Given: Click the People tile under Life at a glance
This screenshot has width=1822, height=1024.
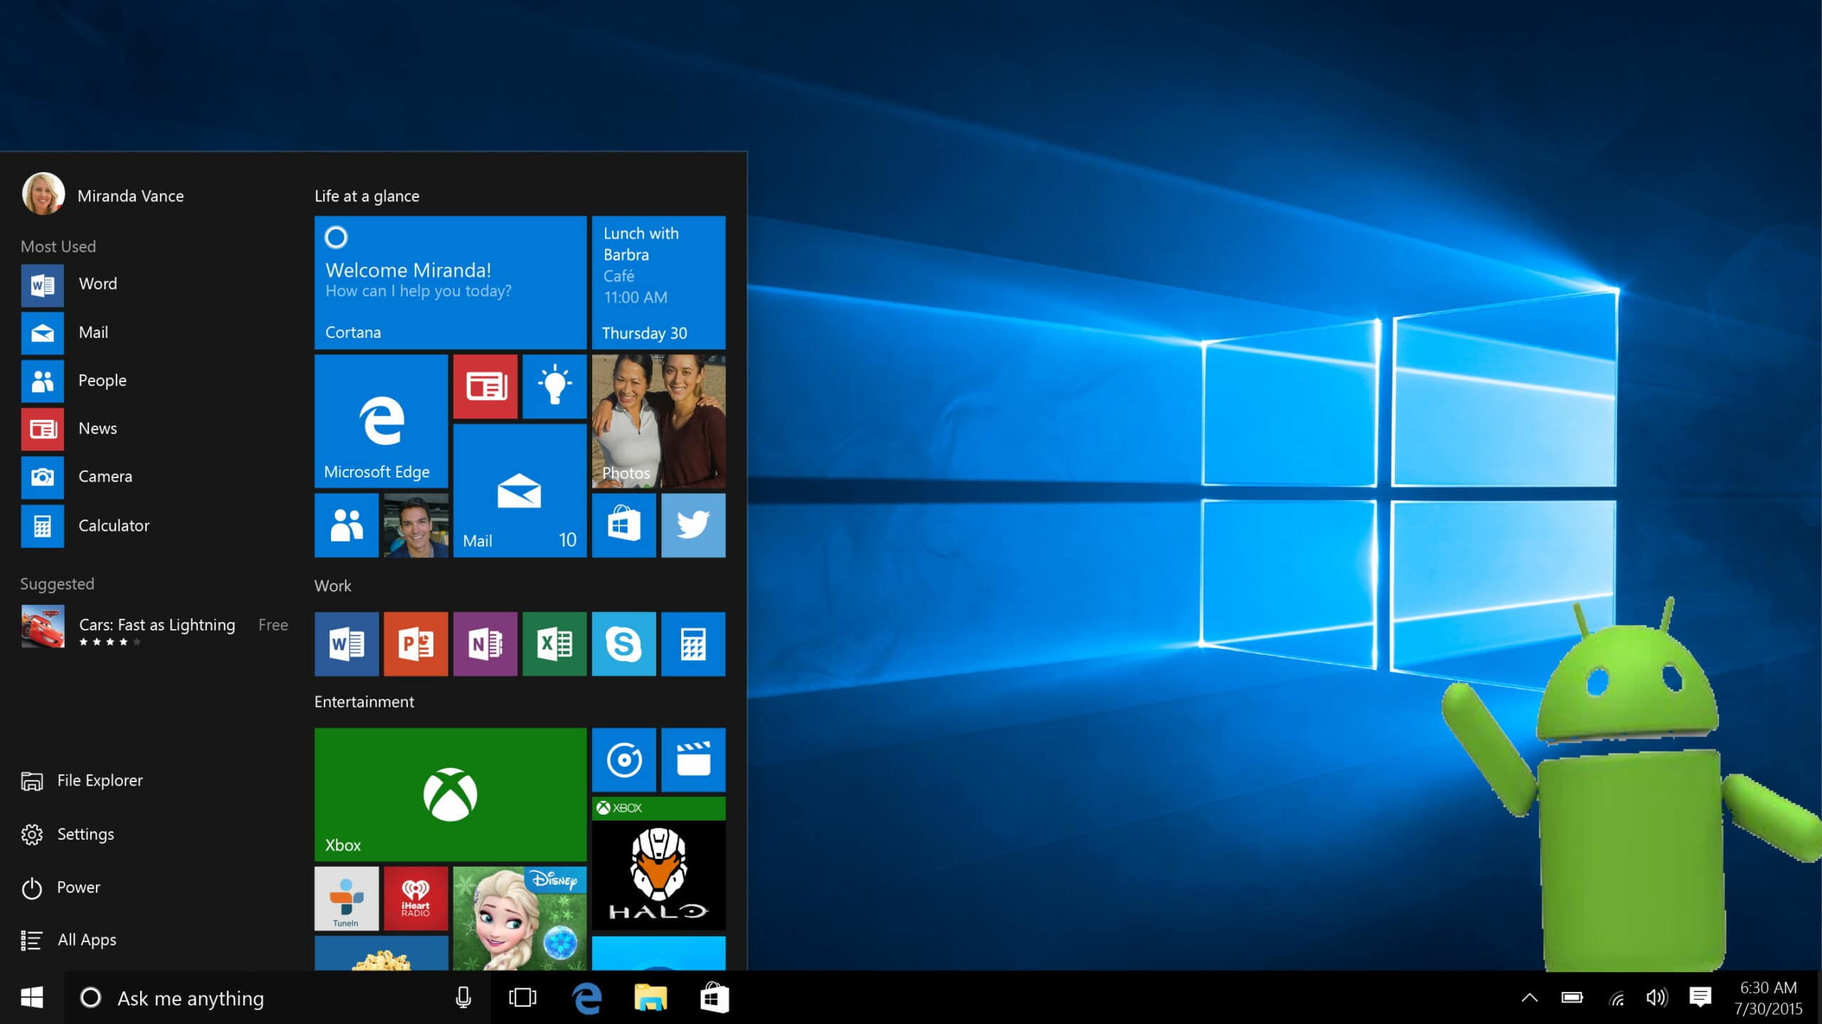Looking at the screenshot, I should [x=347, y=525].
